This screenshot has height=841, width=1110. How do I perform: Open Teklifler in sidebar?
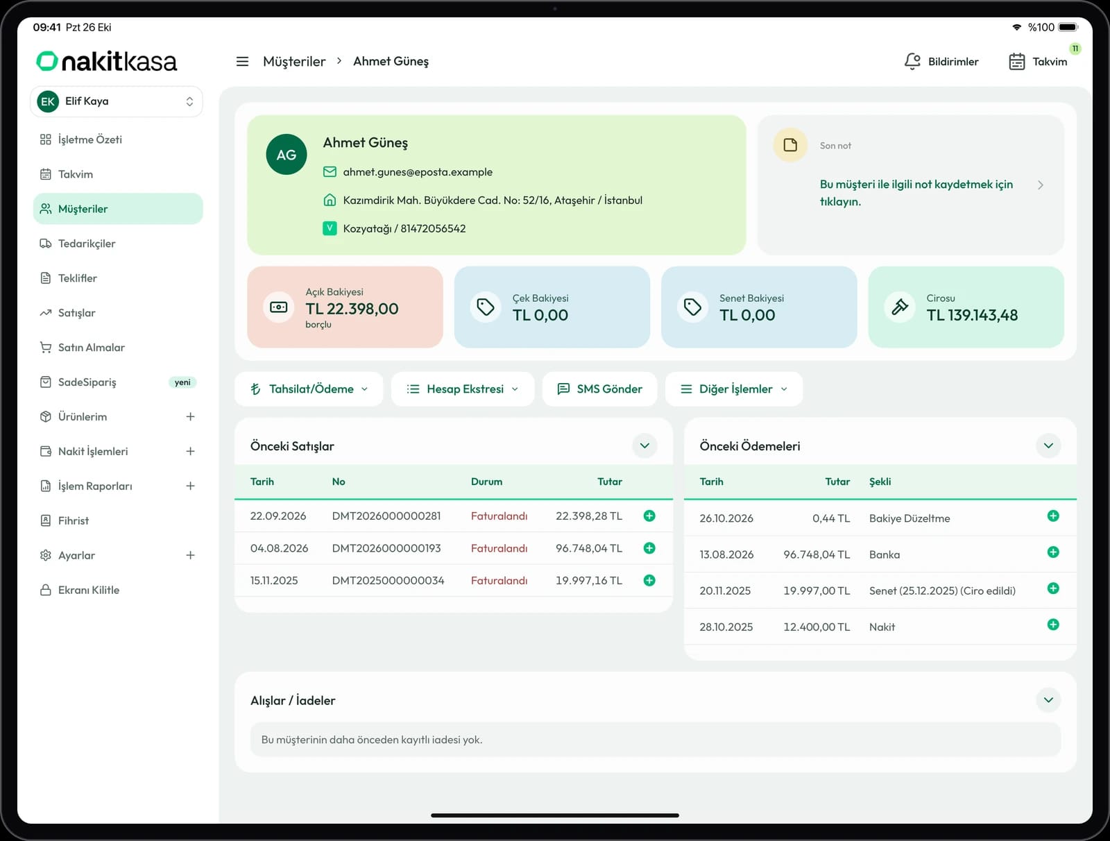click(x=118, y=278)
